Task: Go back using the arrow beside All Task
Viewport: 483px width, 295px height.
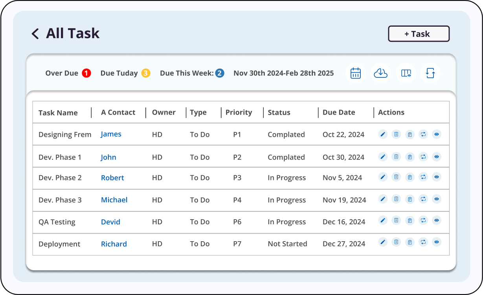Action: tap(35, 34)
